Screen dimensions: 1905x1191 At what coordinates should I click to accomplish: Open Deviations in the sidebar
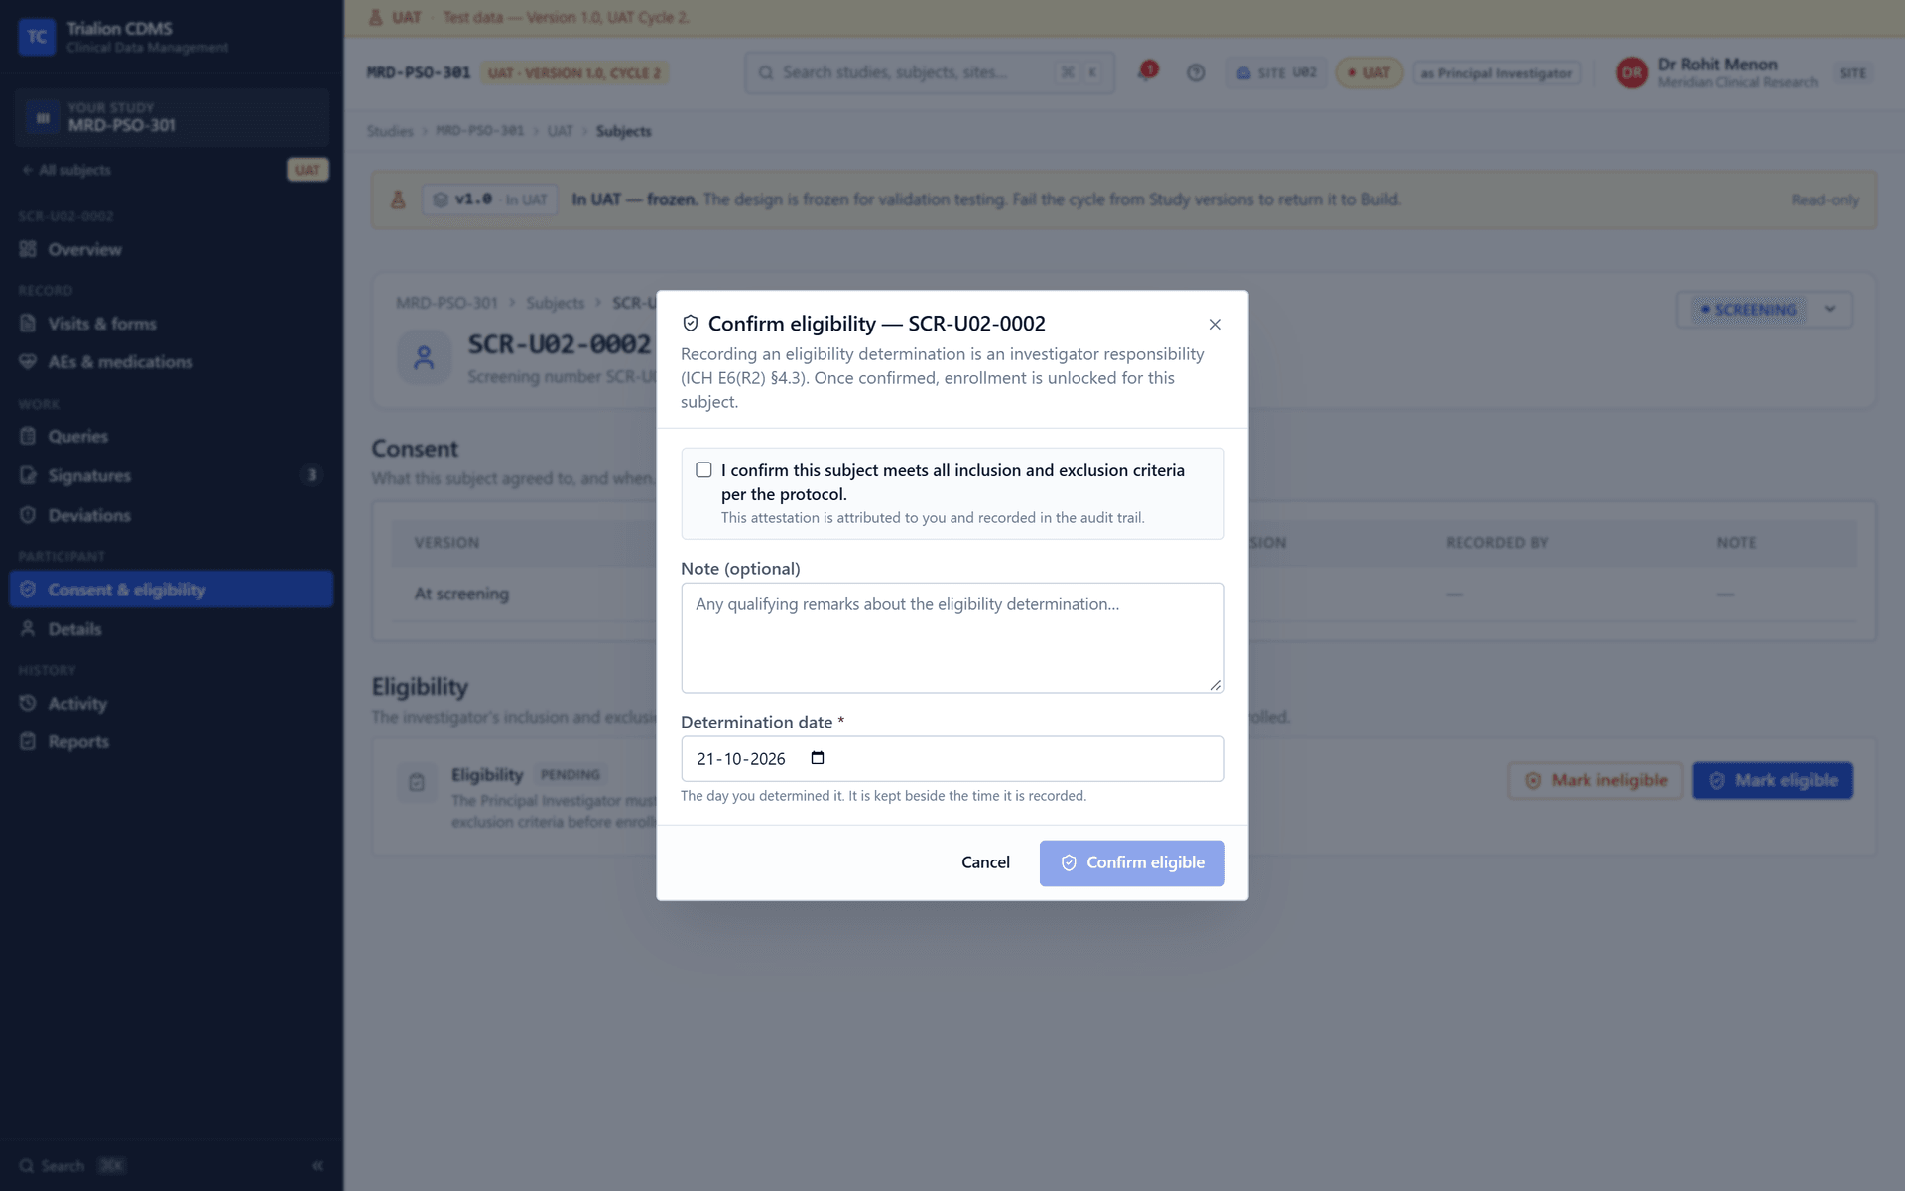[171, 515]
